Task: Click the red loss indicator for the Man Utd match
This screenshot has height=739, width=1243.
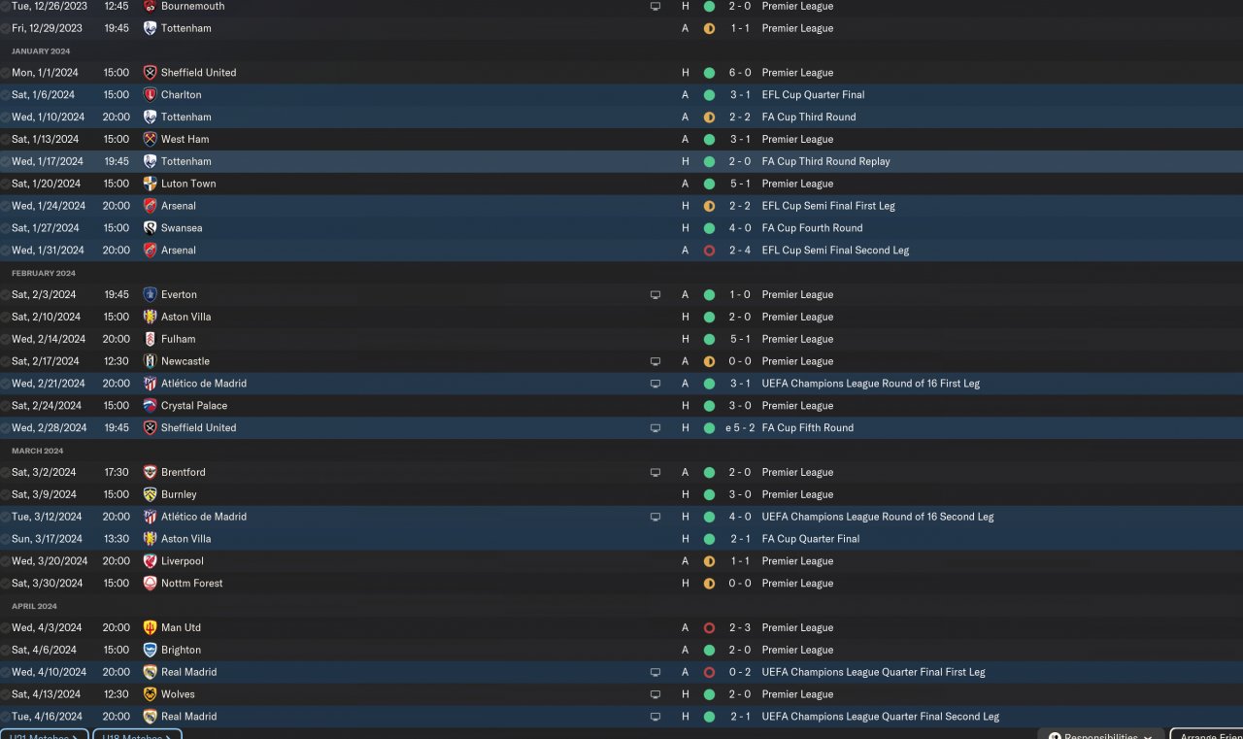Action: coord(709,627)
